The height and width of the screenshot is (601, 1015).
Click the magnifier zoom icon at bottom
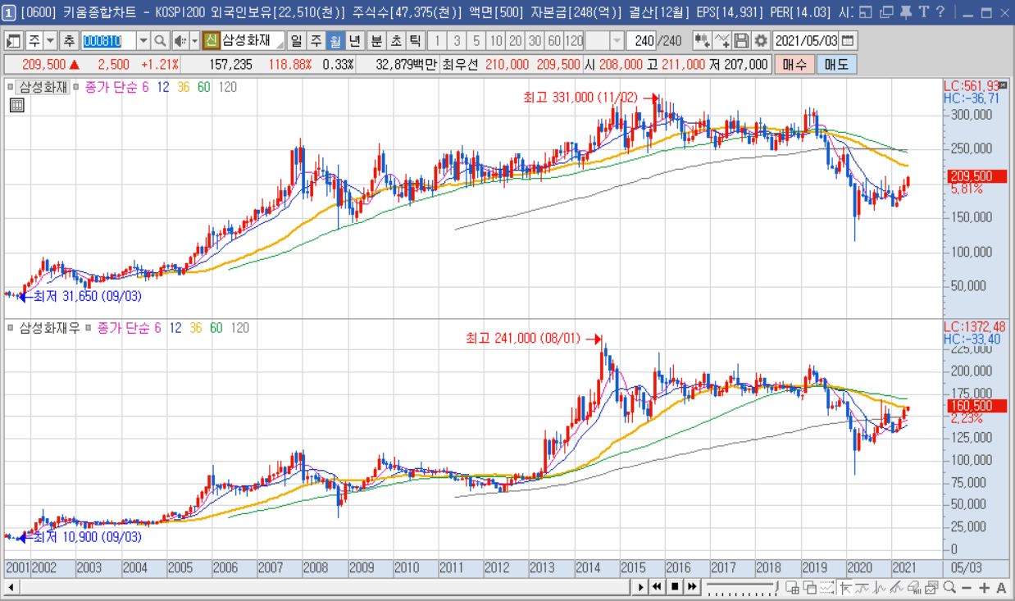(x=950, y=587)
